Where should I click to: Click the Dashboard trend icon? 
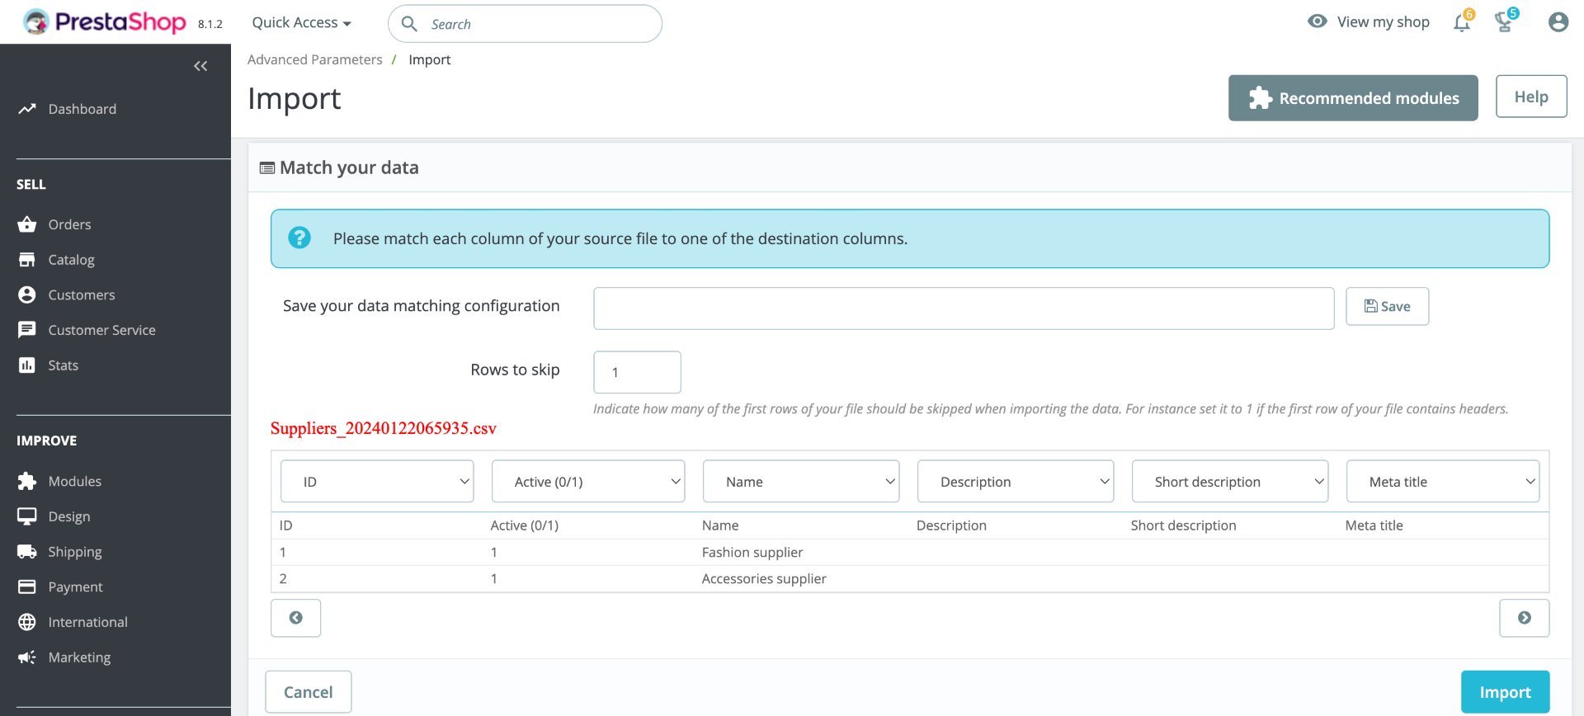(x=27, y=109)
